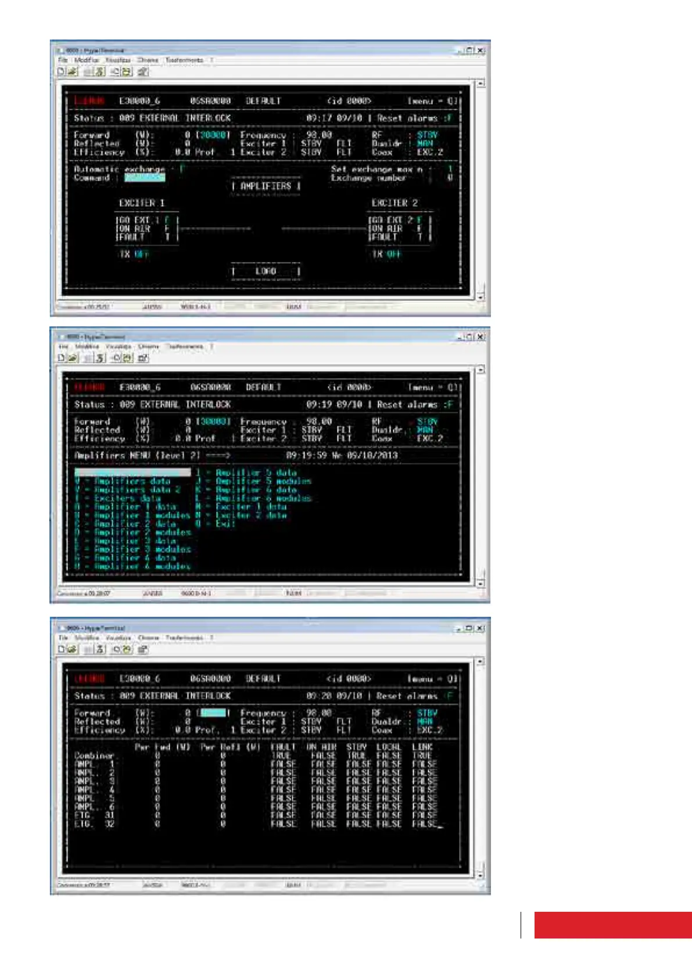Click scrollbar up arrow in the AMPL table window
Screen dimensions: 692x978
point(481,661)
